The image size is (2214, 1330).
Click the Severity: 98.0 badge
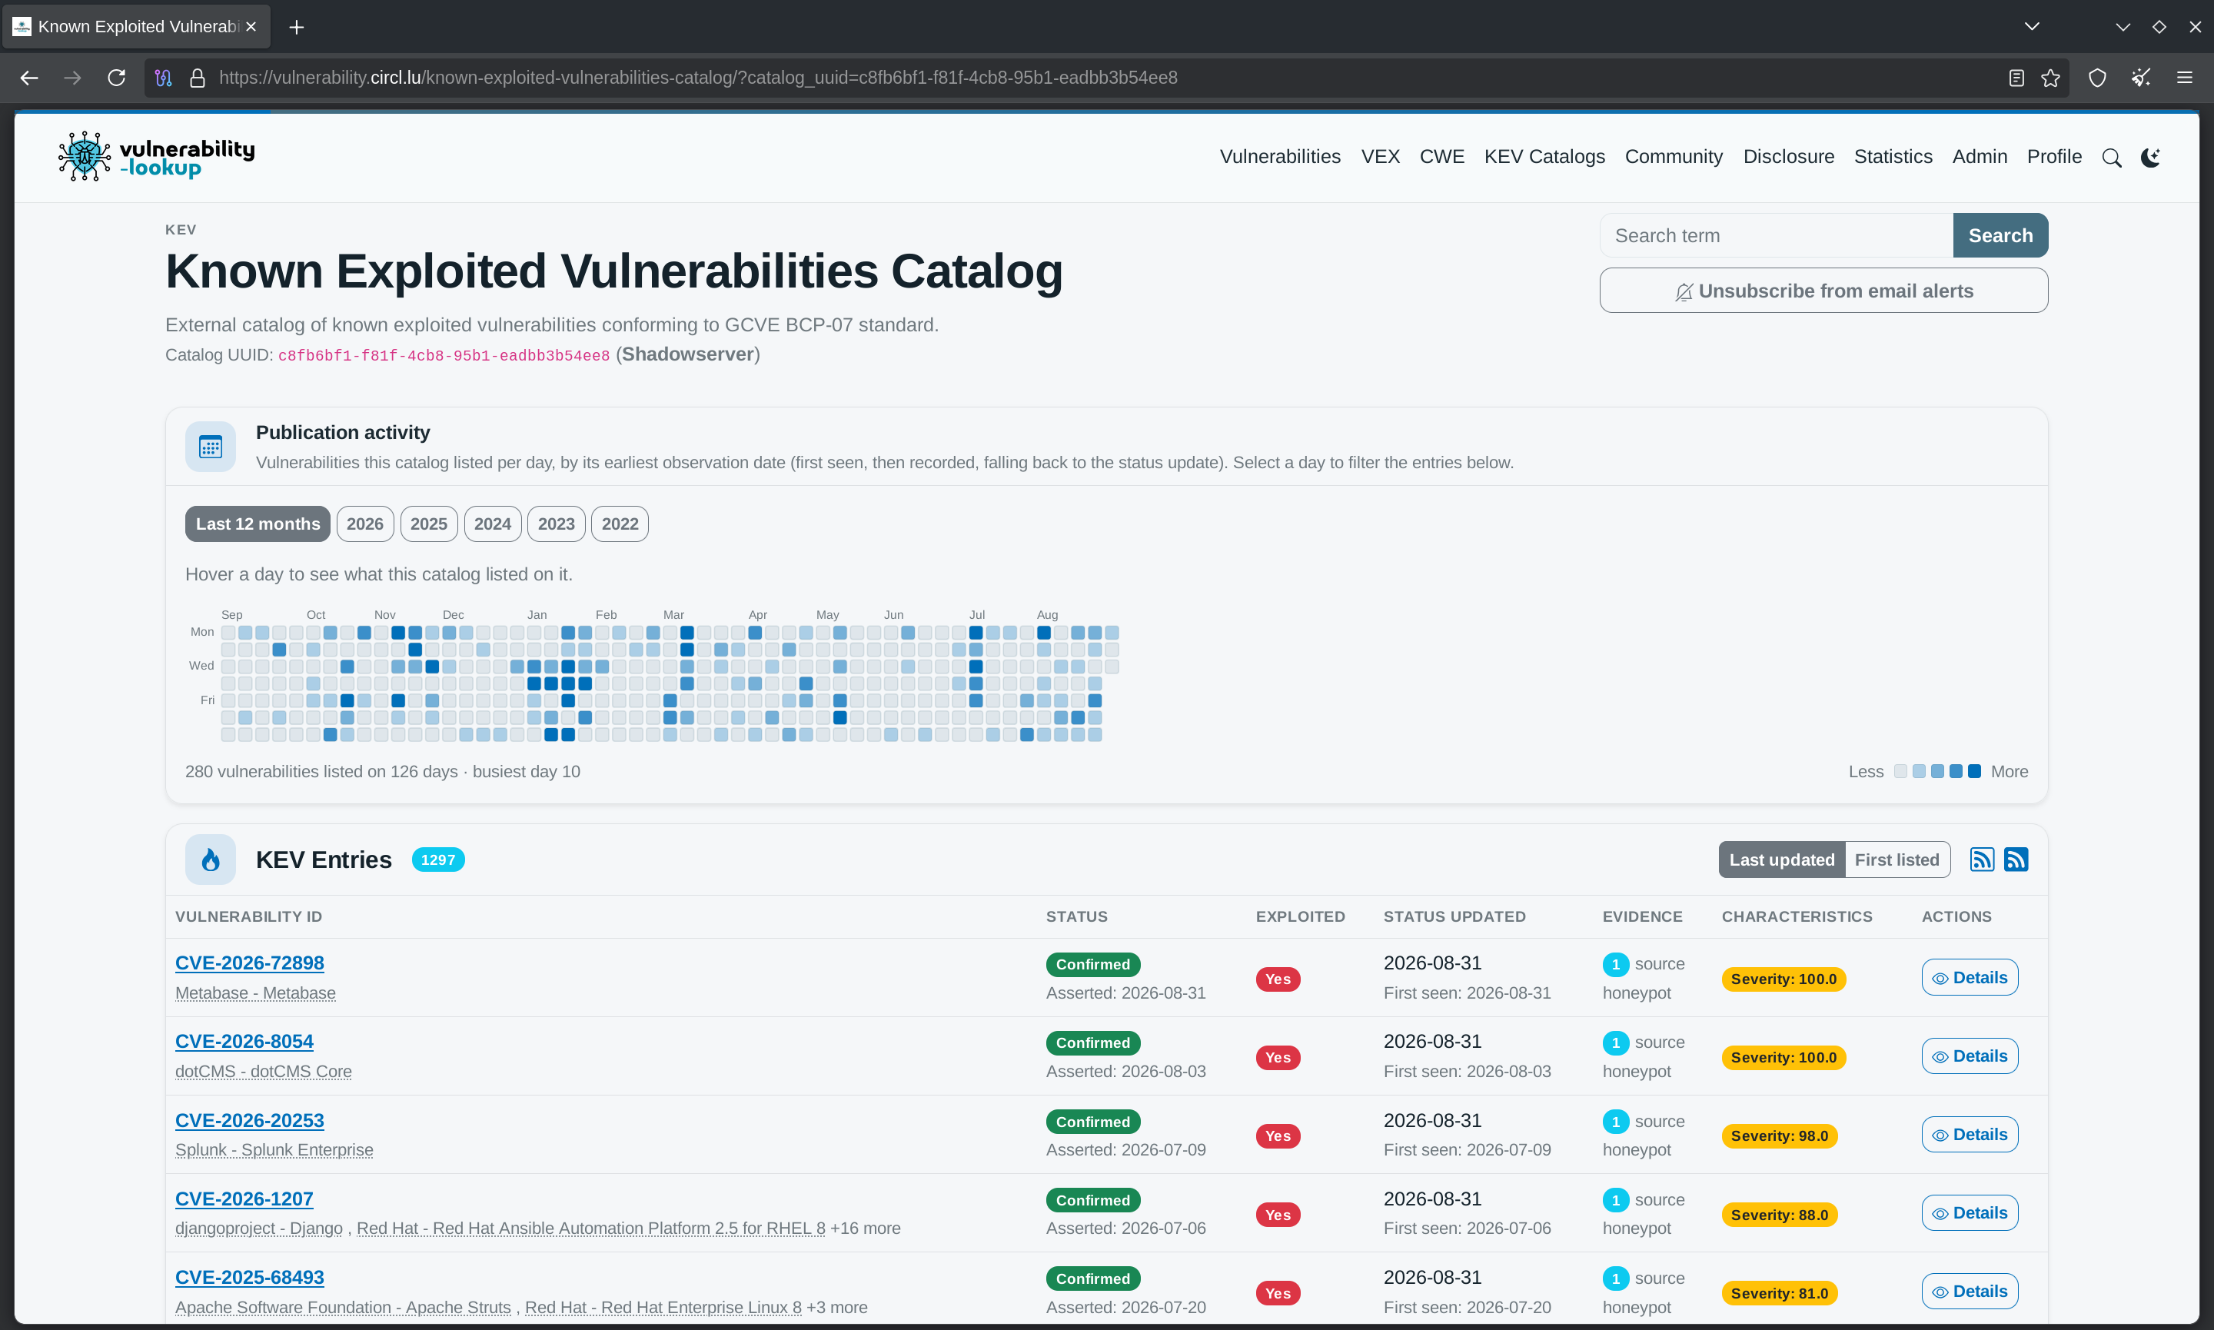pos(1780,1135)
